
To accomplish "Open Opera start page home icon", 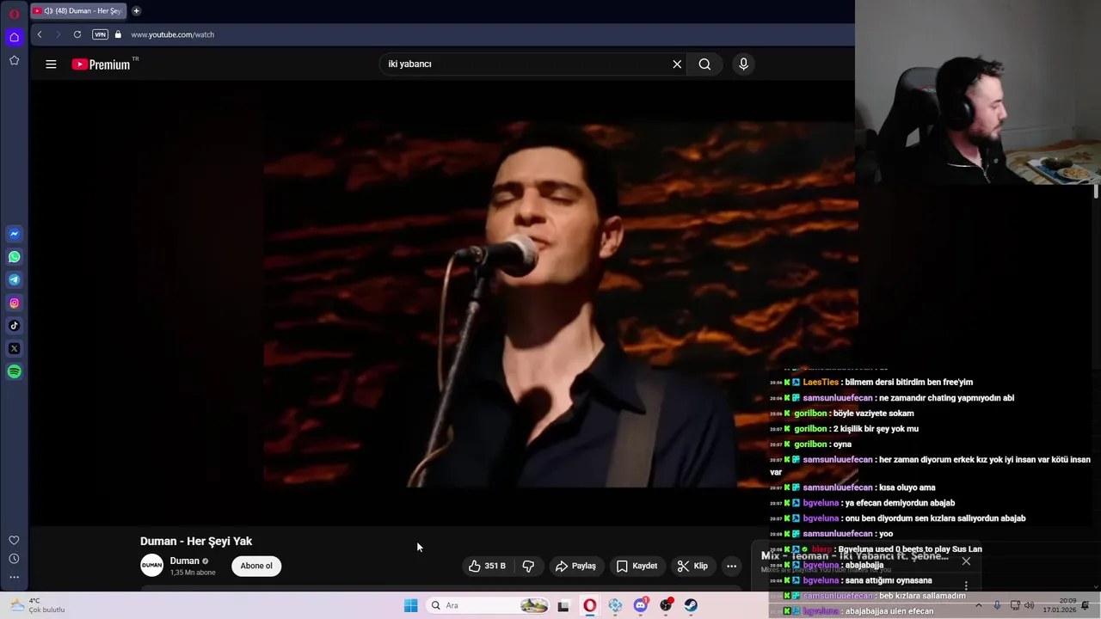I will (x=14, y=37).
